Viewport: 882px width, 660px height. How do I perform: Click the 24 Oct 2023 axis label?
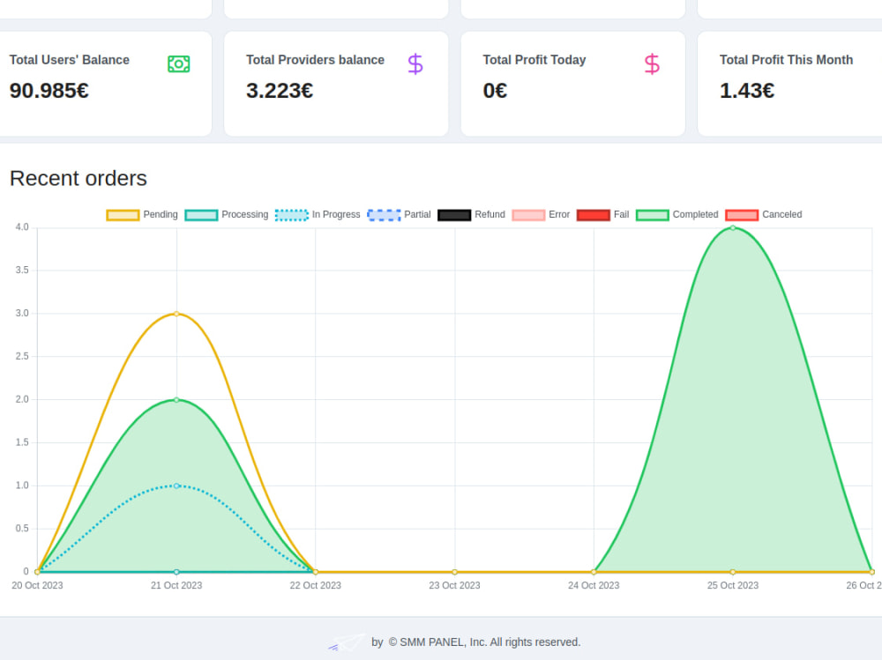pyautogui.click(x=594, y=585)
